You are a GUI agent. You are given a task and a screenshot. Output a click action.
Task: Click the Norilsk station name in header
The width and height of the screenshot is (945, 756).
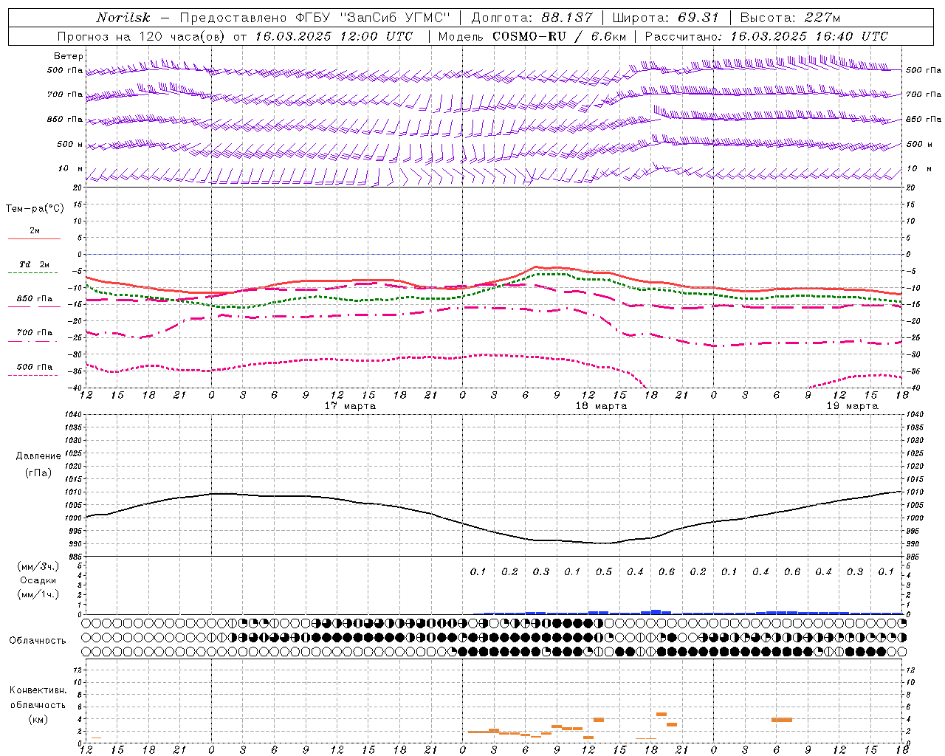click(x=123, y=18)
